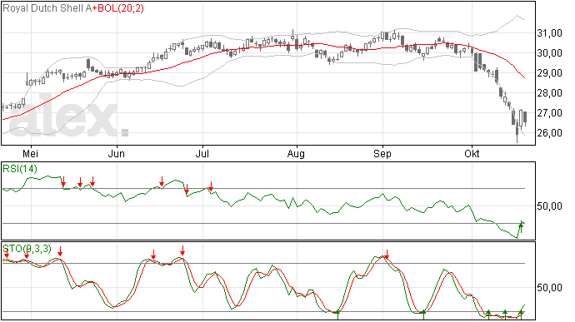
Task: Select the red '+BOL(20;2)' indicator label
Action: [x=118, y=8]
